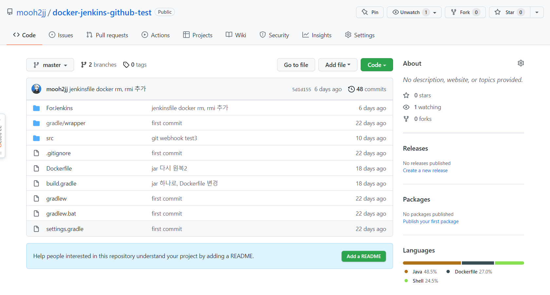Viewport: 550px width, 295px height.
Task: Open commit hash 5d1d155
Action: point(301,90)
